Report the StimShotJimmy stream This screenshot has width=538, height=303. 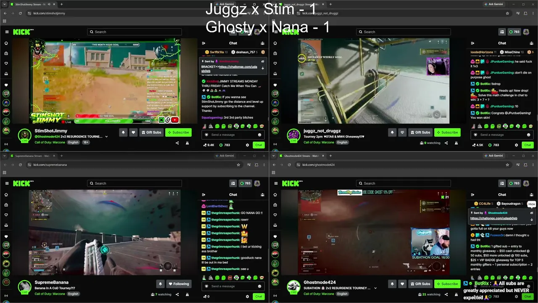coord(187,143)
